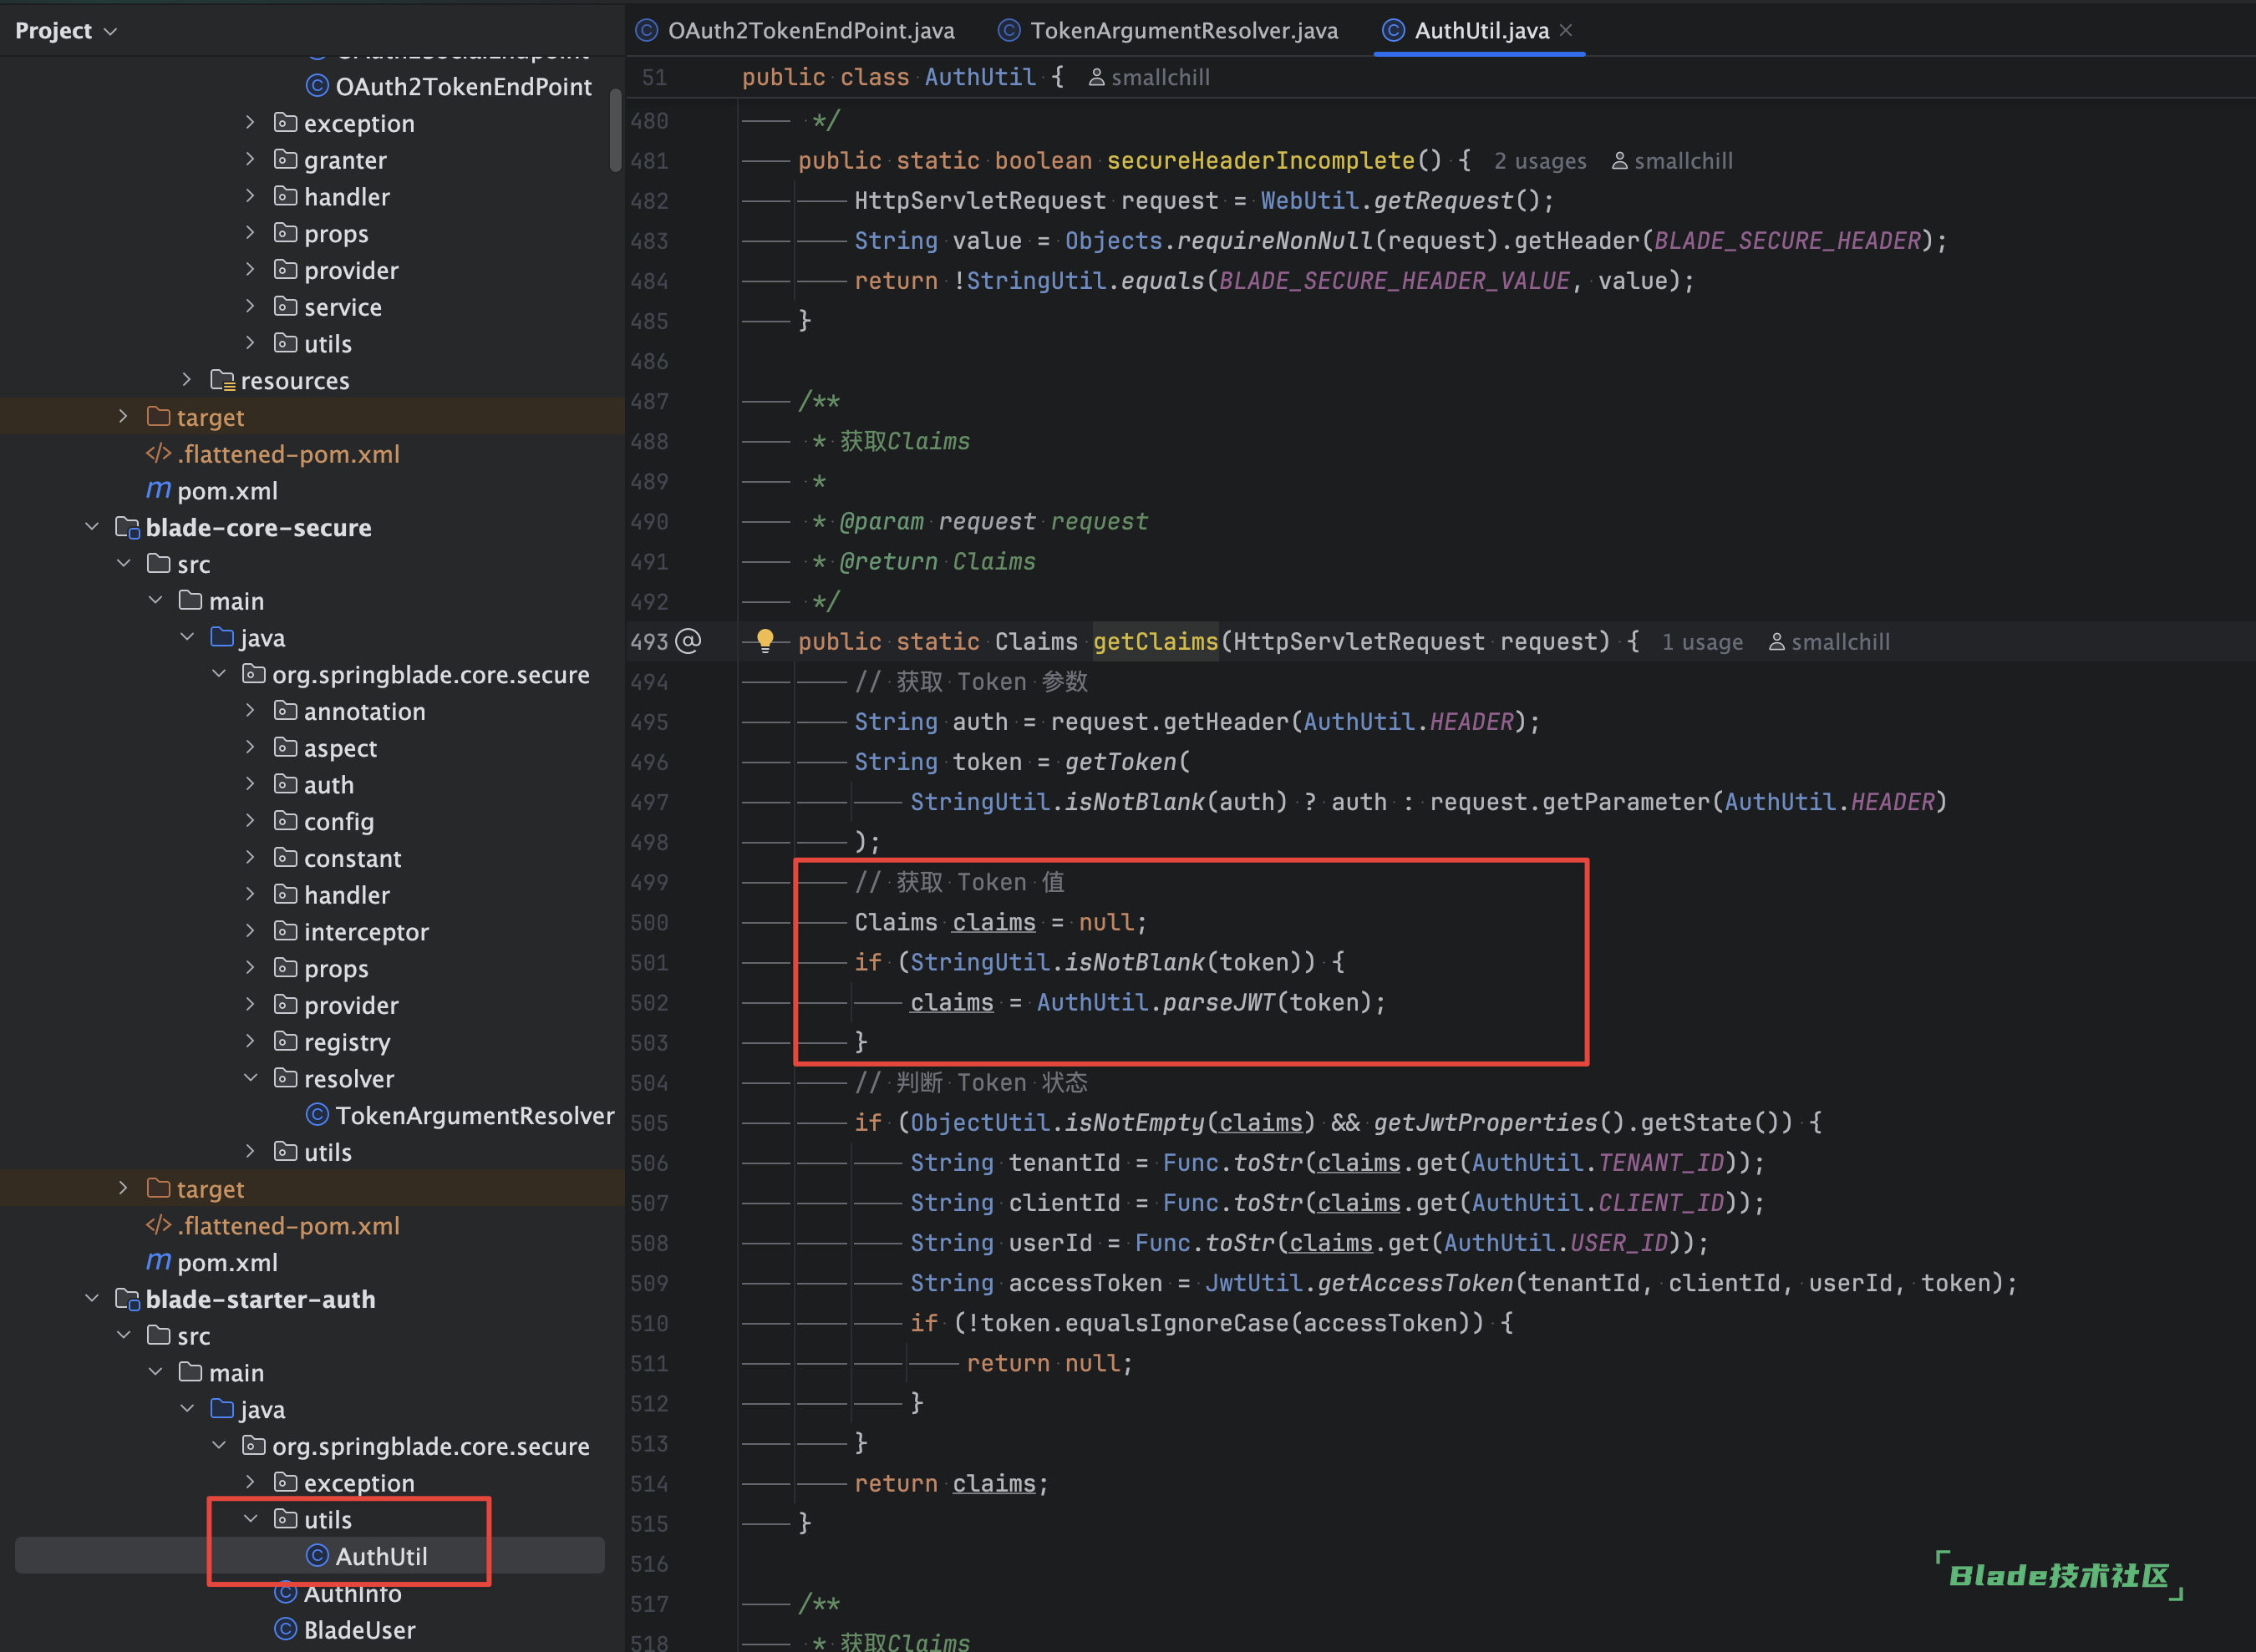Click the provider folder icon above registry
The image size is (2256, 1652).
click(286, 1004)
